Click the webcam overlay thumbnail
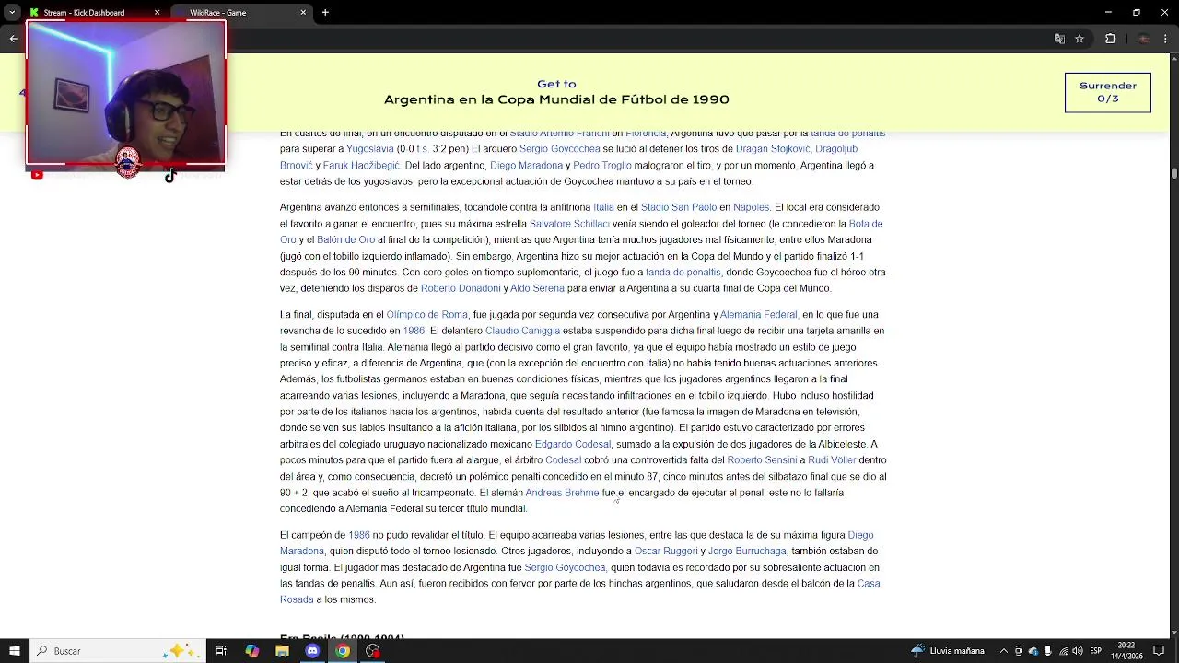 126,93
